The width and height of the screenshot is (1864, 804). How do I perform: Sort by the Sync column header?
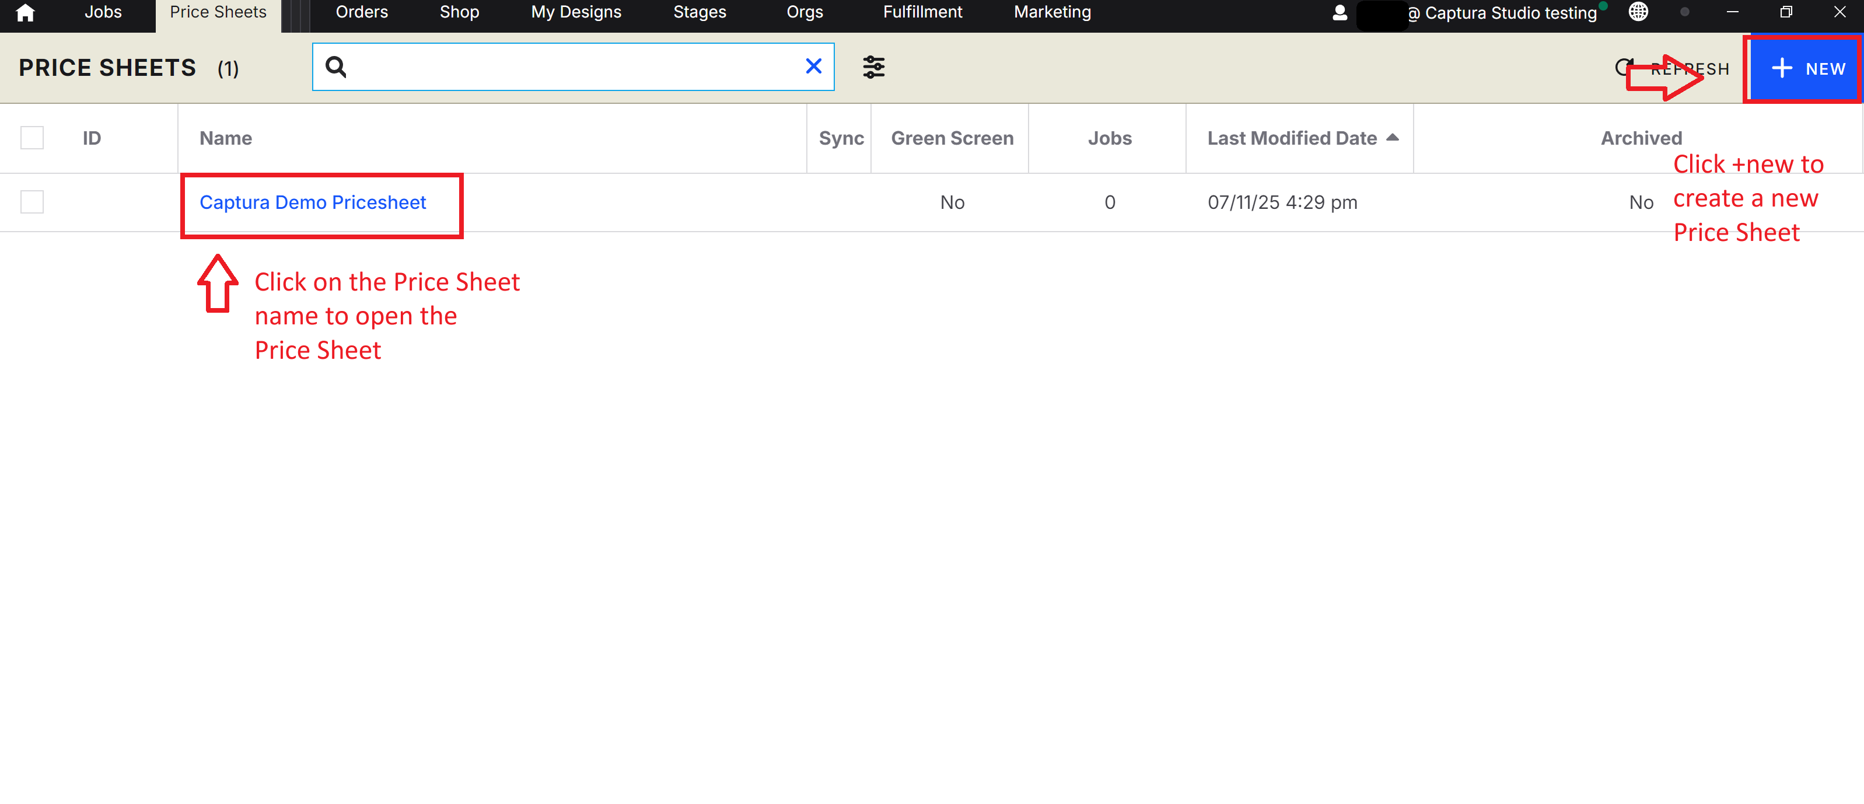841,138
